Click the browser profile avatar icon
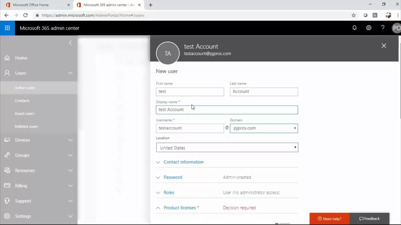This screenshot has width=401, height=225. tap(388, 15)
